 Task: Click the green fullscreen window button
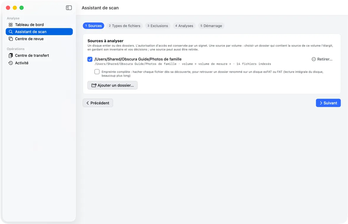(22, 8)
